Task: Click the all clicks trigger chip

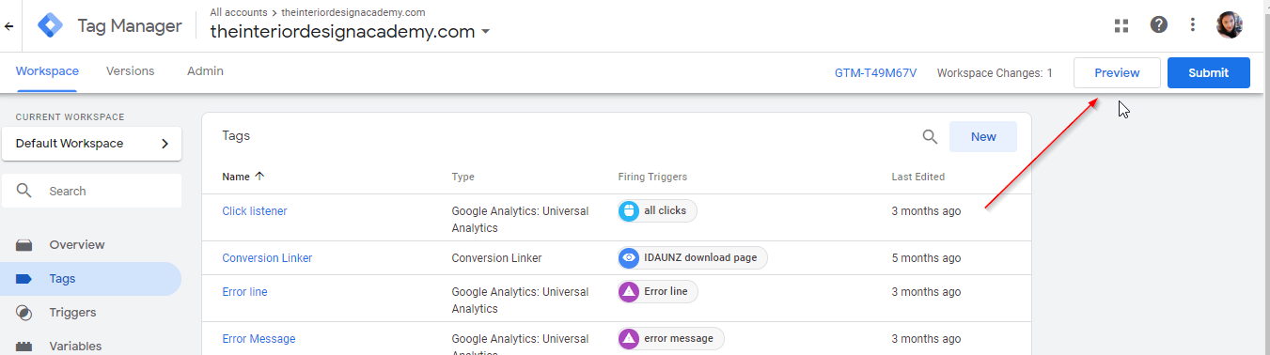Action: coord(657,211)
